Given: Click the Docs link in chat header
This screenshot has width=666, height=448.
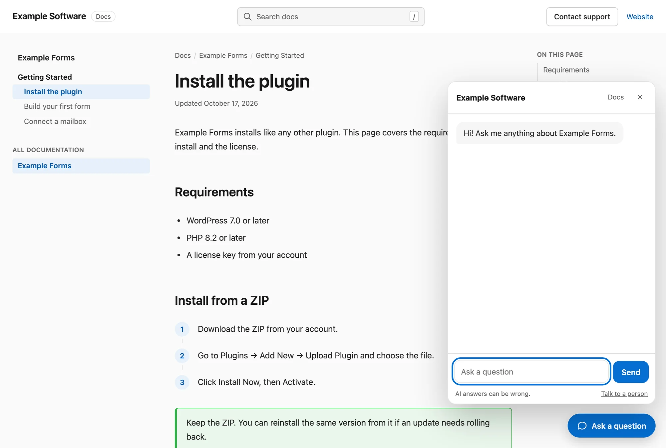Looking at the screenshot, I should (616, 97).
